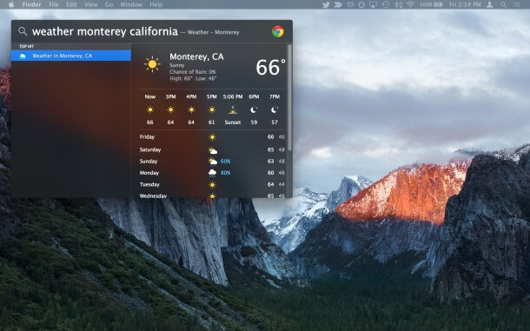Click the Now hourly sun icon

[x=150, y=109]
